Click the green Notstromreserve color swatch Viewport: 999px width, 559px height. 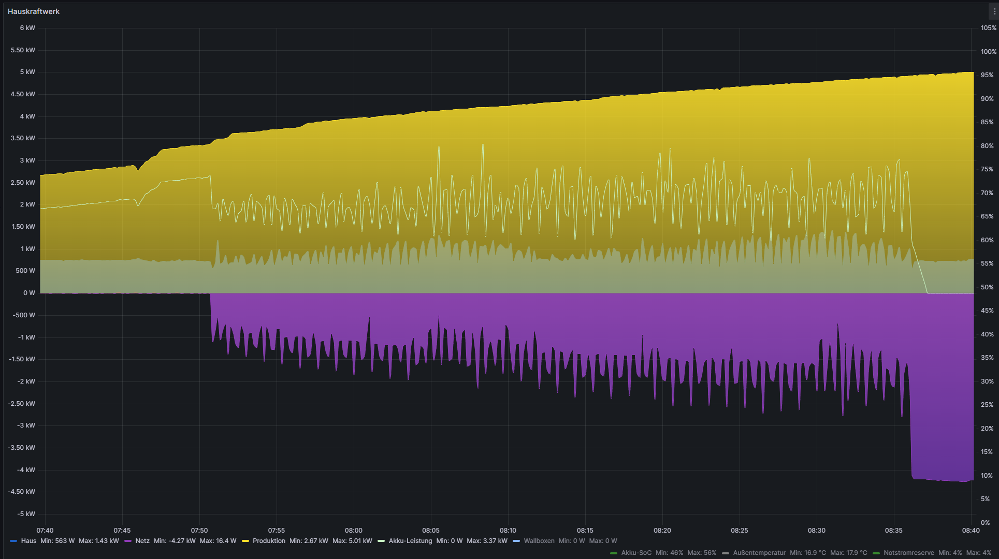[x=876, y=553]
